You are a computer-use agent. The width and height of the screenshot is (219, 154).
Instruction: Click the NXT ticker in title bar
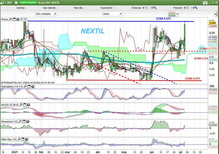(9, 3)
